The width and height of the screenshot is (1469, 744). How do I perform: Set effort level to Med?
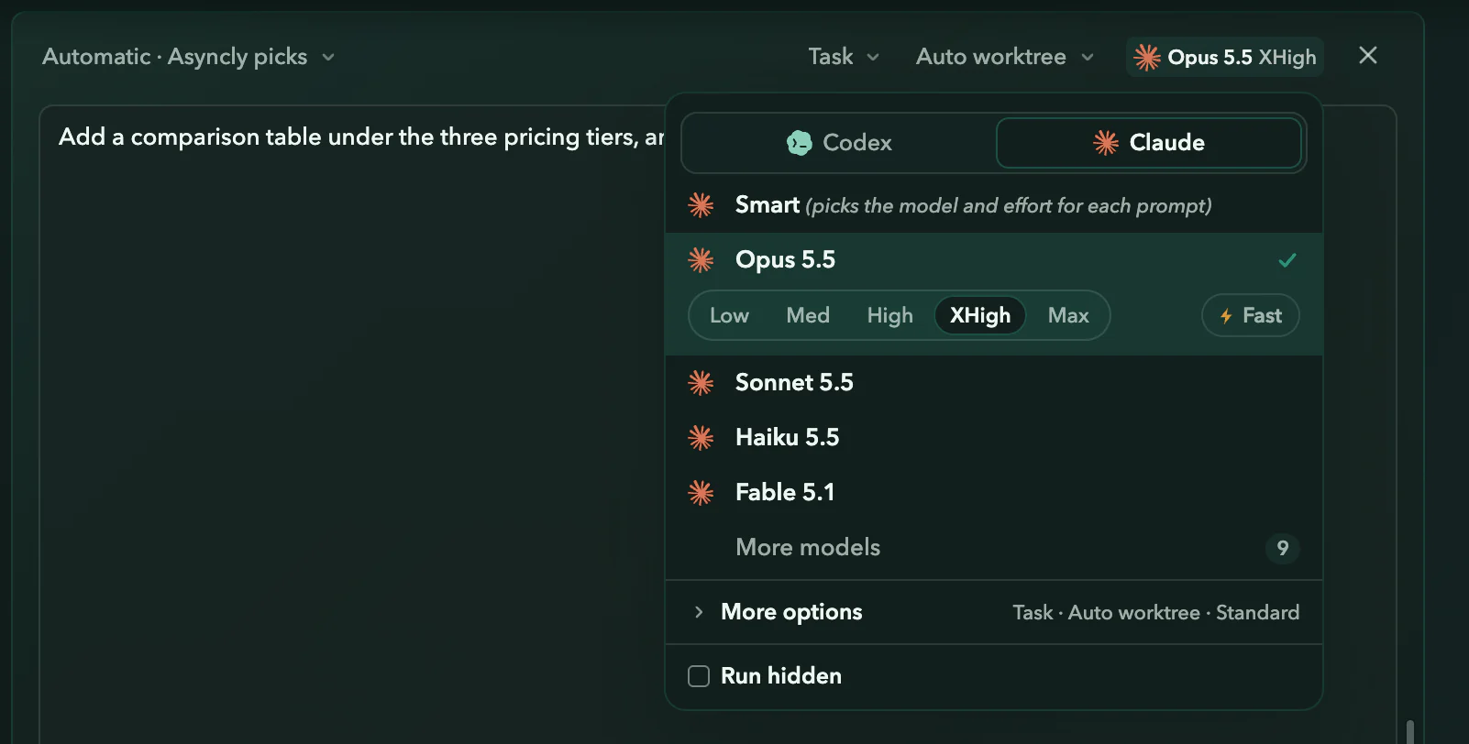(x=808, y=315)
